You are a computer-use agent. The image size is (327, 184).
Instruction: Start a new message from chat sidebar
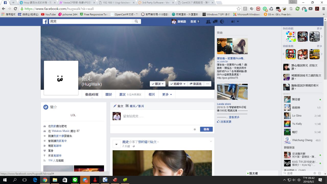coord(320,173)
